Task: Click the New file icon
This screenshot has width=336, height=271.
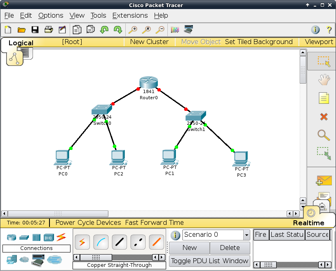Action: click(x=8, y=30)
